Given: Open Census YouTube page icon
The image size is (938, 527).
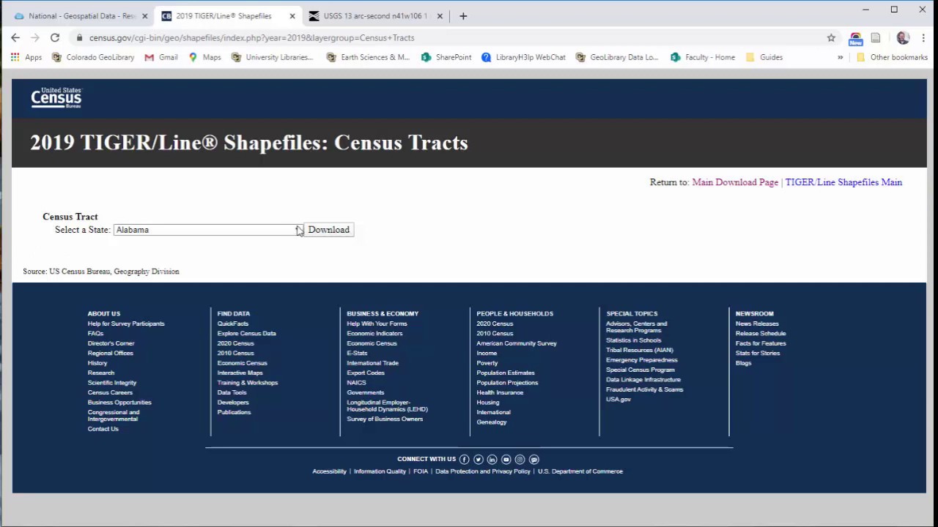Looking at the screenshot, I should pyautogui.click(x=506, y=460).
